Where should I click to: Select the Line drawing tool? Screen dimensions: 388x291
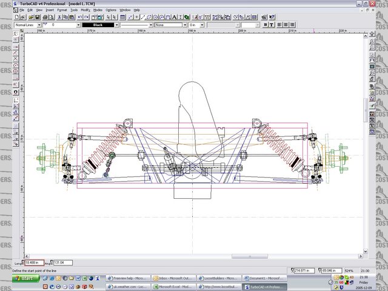[143, 17]
